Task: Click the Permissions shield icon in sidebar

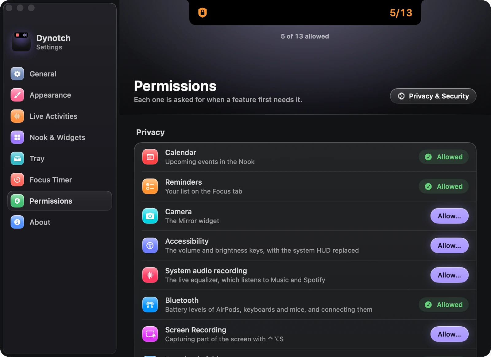Action: click(17, 201)
